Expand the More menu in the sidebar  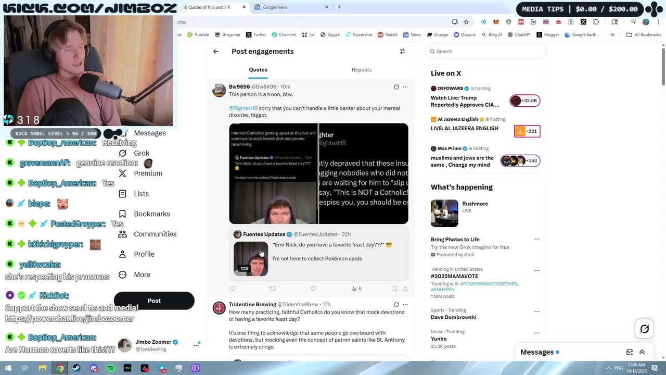[134, 274]
